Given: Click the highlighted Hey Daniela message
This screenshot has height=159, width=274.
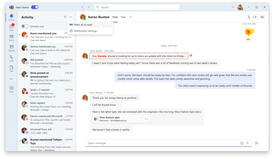Looking at the screenshot, I should pyautogui.click(x=139, y=56).
